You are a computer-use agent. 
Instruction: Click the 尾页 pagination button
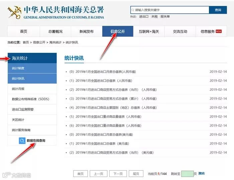coord(136,174)
